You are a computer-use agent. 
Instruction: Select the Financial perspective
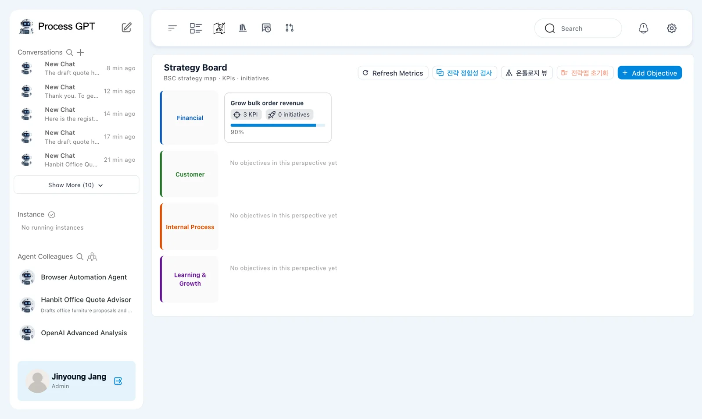click(190, 118)
